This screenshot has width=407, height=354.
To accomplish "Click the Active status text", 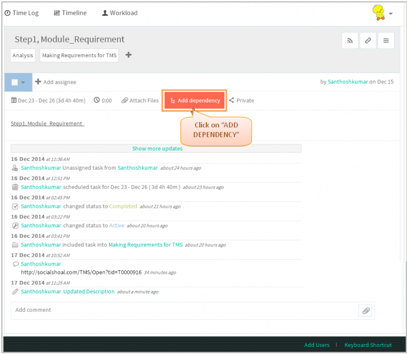I will [117, 225].
